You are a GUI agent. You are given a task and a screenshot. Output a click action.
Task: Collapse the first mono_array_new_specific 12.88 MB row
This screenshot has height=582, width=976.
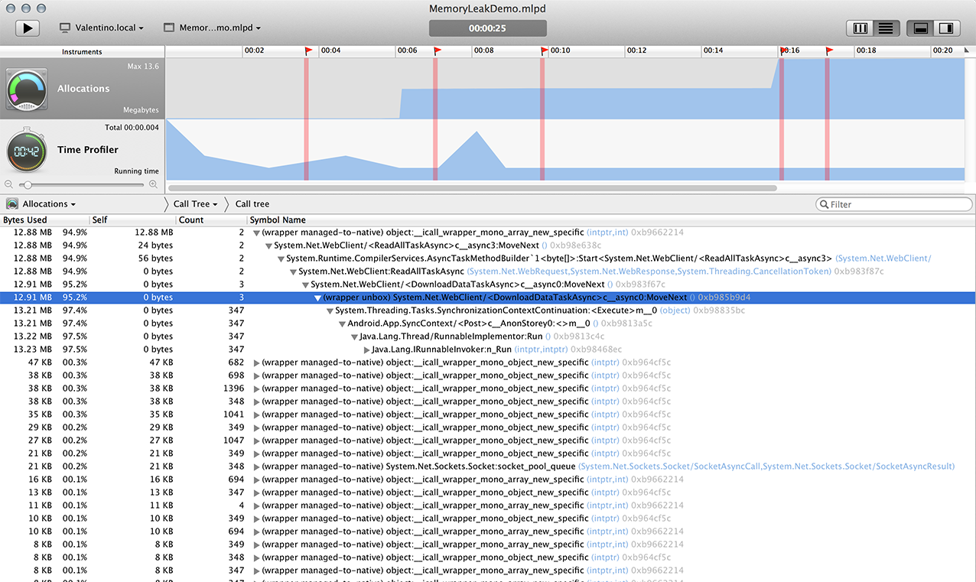pos(257,232)
